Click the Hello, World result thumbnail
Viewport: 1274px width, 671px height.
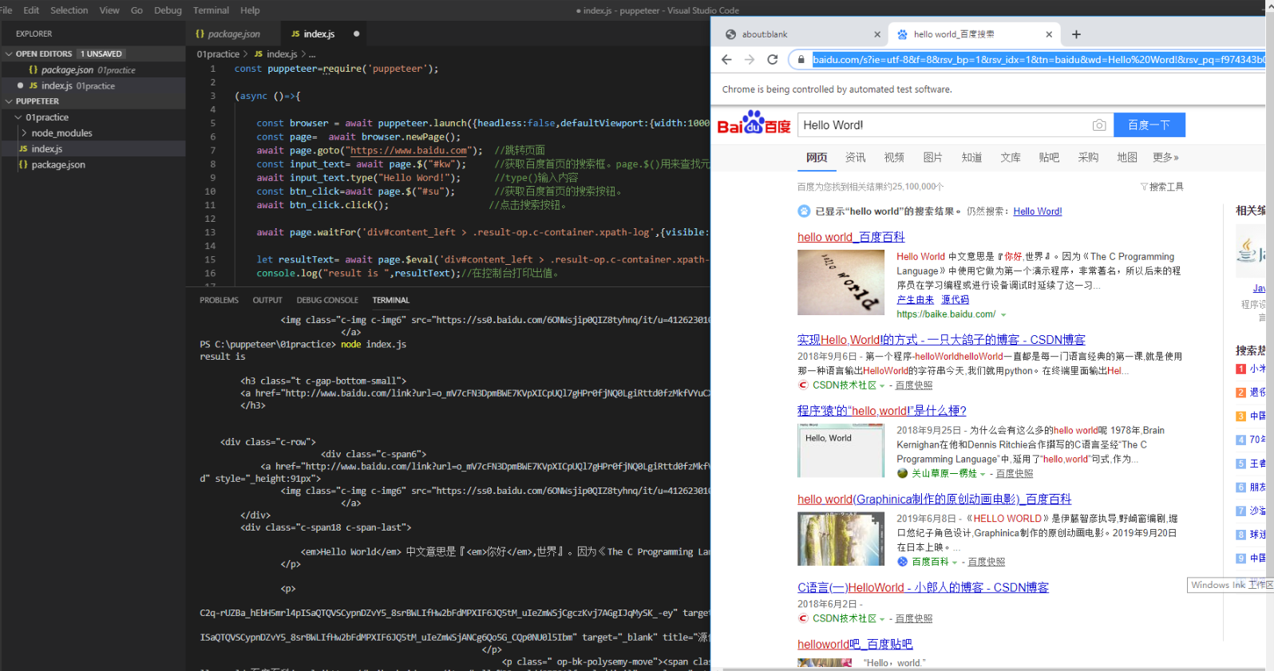click(x=841, y=451)
